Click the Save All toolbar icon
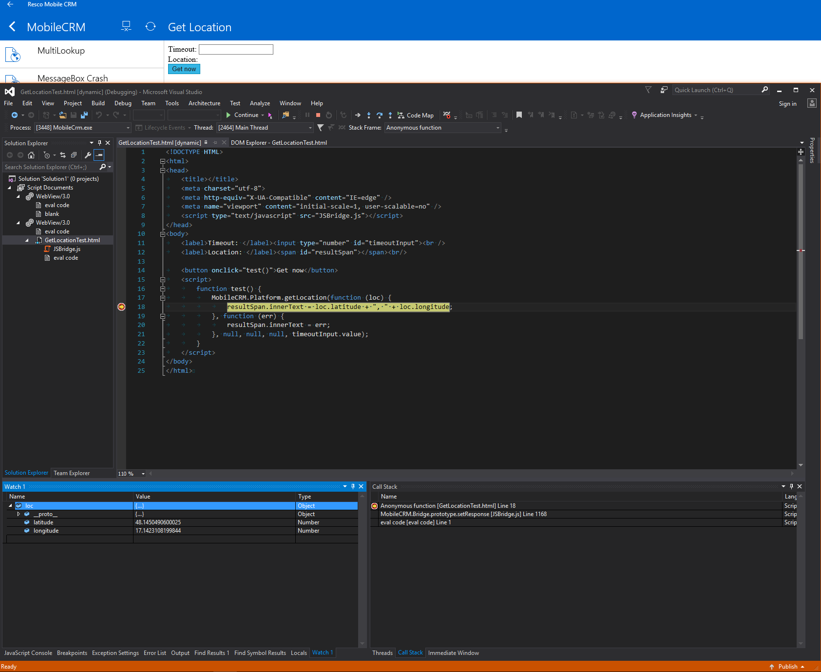 click(x=84, y=115)
